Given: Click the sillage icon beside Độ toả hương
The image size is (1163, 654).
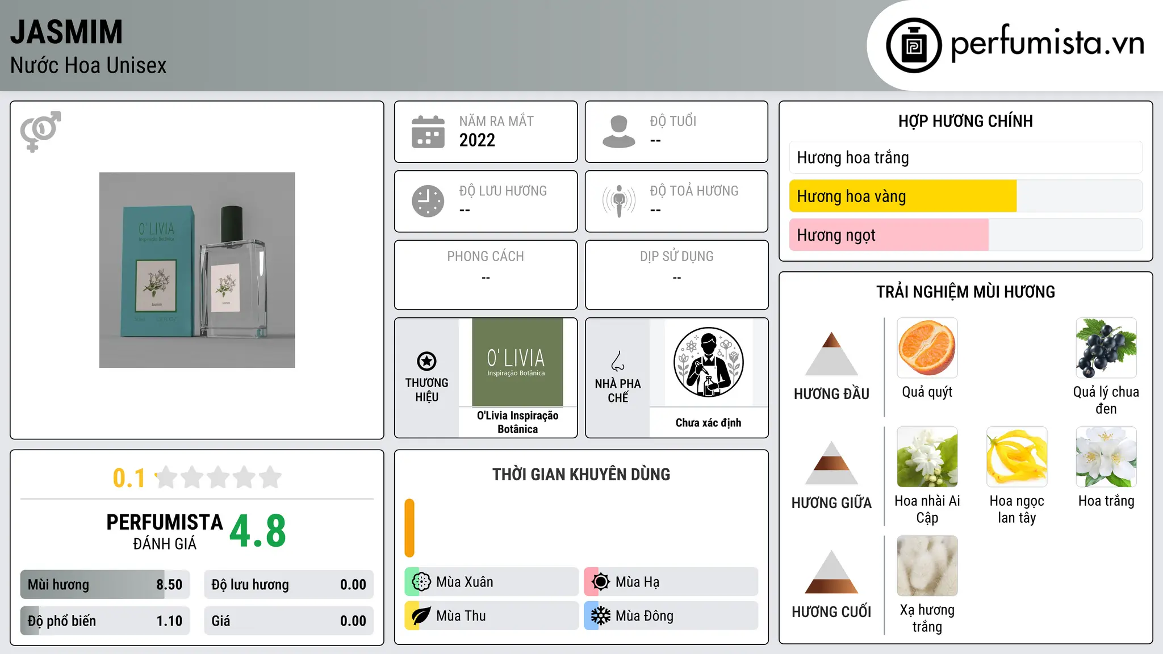Looking at the screenshot, I should click(619, 201).
